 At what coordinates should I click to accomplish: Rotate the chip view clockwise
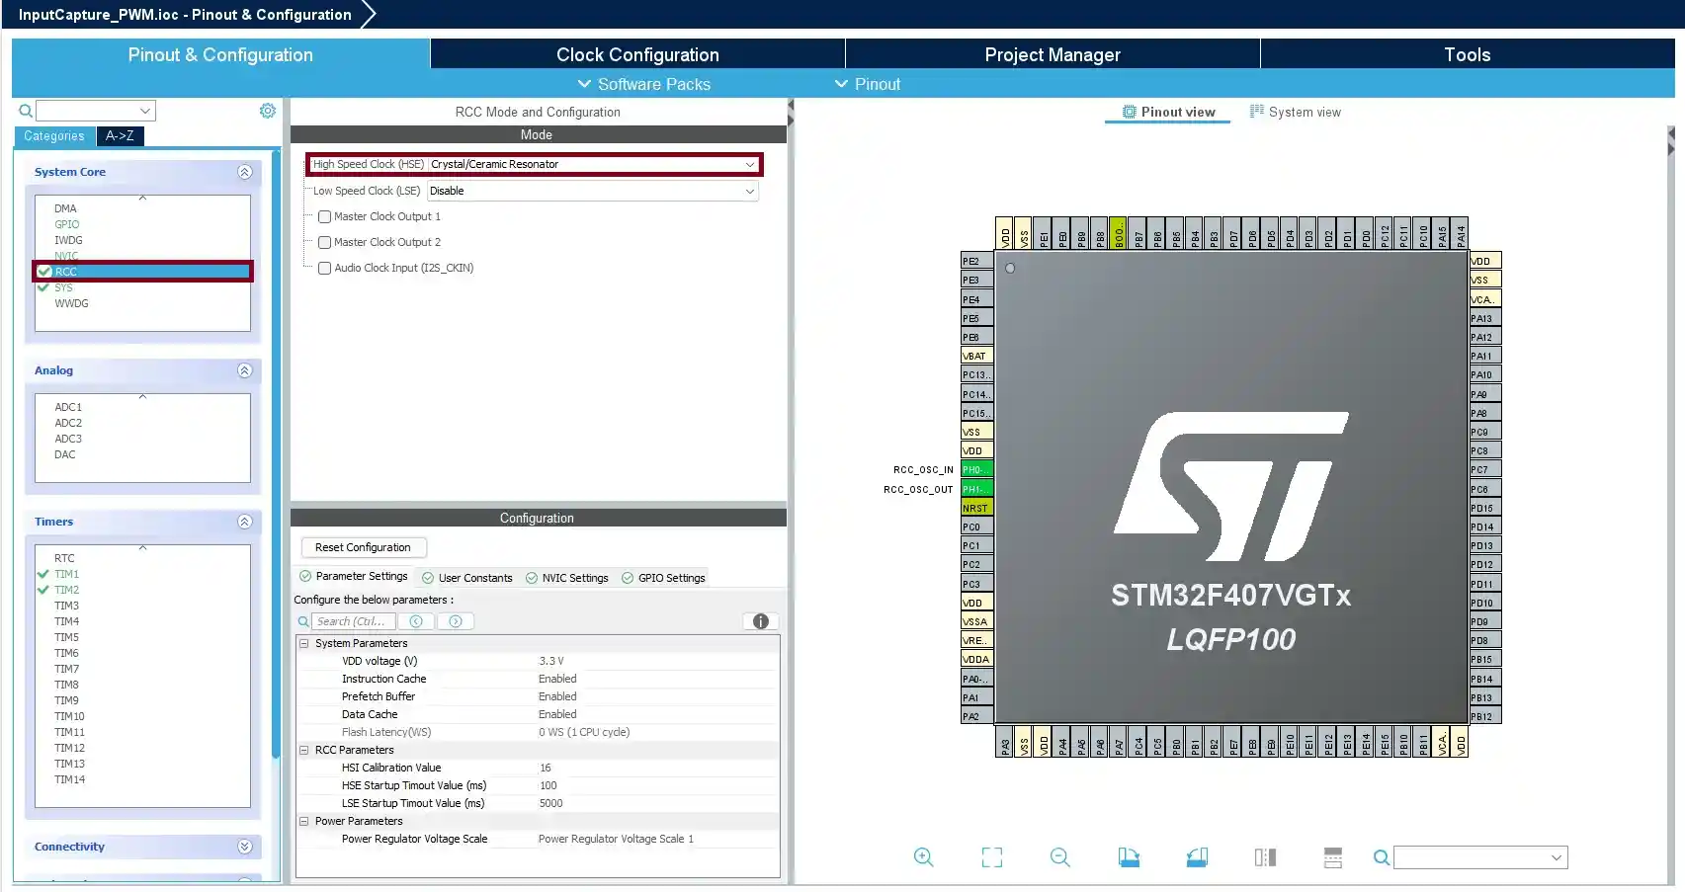click(x=1129, y=857)
